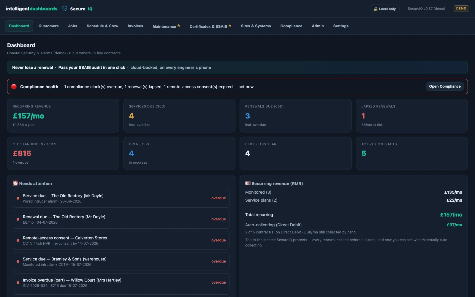Go to Sites & Systems tab
The height and width of the screenshot is (297, 475).
(x=256, y=26)
